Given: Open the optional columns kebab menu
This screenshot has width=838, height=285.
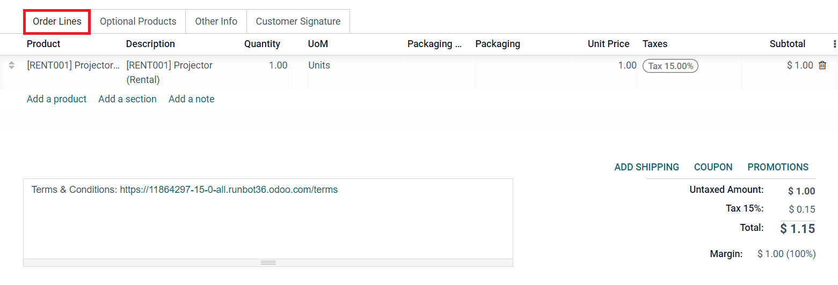Looking at the screenshot, I should 834,44.
